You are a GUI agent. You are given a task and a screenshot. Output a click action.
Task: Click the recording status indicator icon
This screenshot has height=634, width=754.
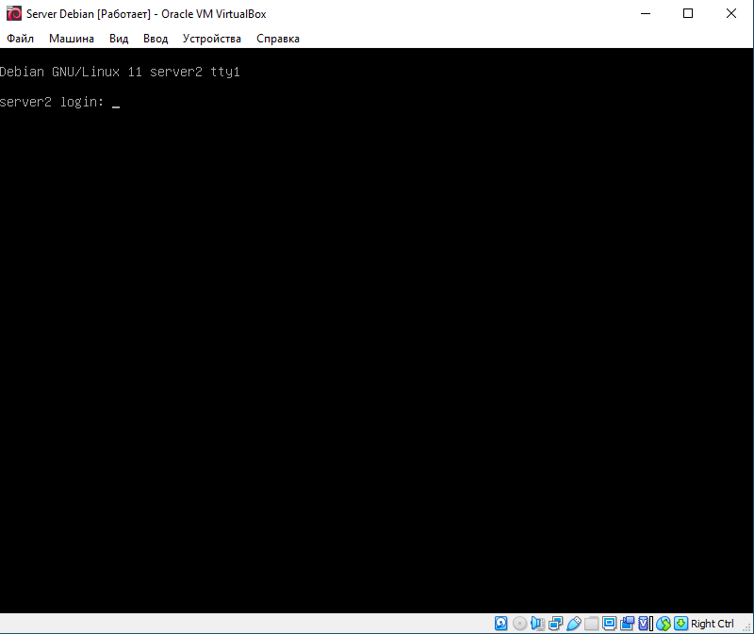(x=627, y=624)
